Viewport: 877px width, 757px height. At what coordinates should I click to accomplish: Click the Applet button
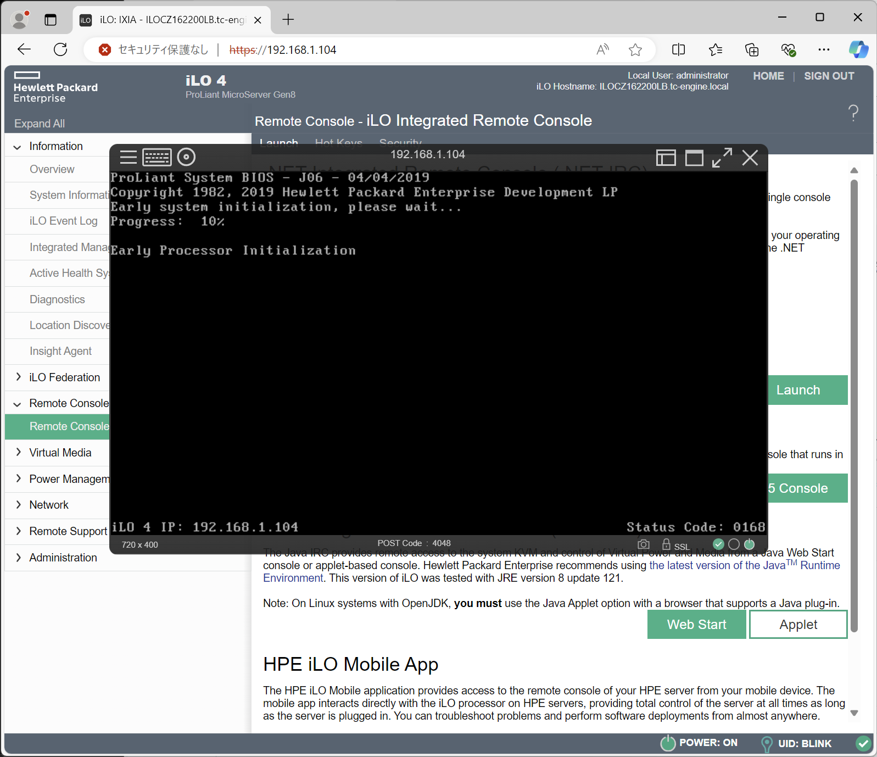(x=798, y=625)
